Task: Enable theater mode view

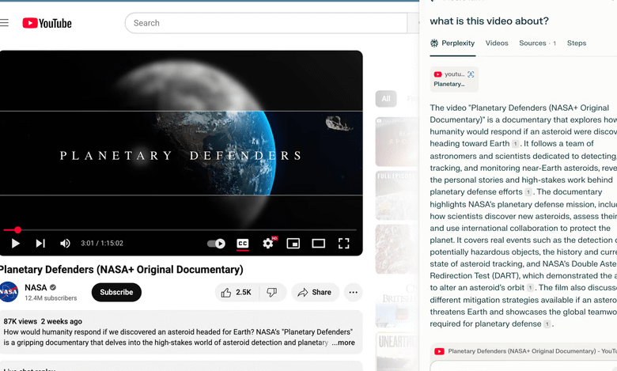Action: (x=318, y=244)
